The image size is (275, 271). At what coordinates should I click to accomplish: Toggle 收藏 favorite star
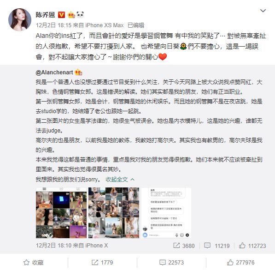(x=33, y=263)
